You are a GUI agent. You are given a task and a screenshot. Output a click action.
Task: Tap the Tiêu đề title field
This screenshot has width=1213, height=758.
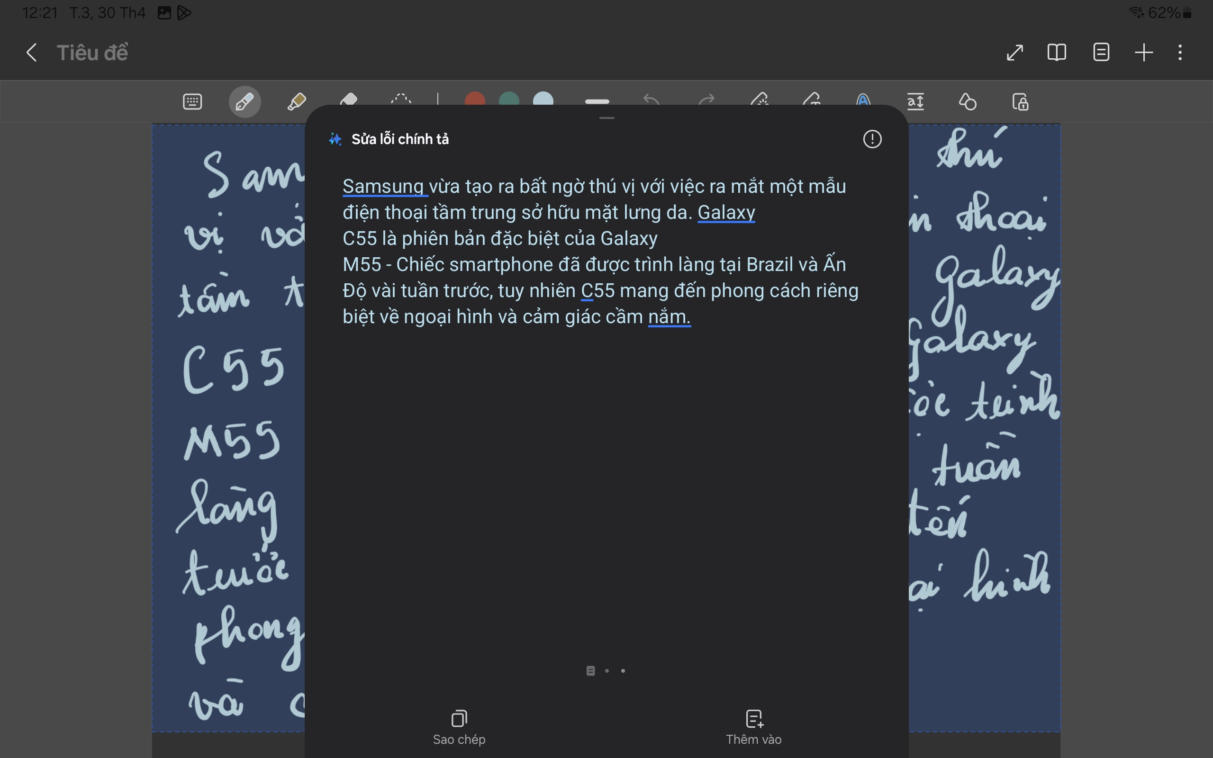[92, 53]
